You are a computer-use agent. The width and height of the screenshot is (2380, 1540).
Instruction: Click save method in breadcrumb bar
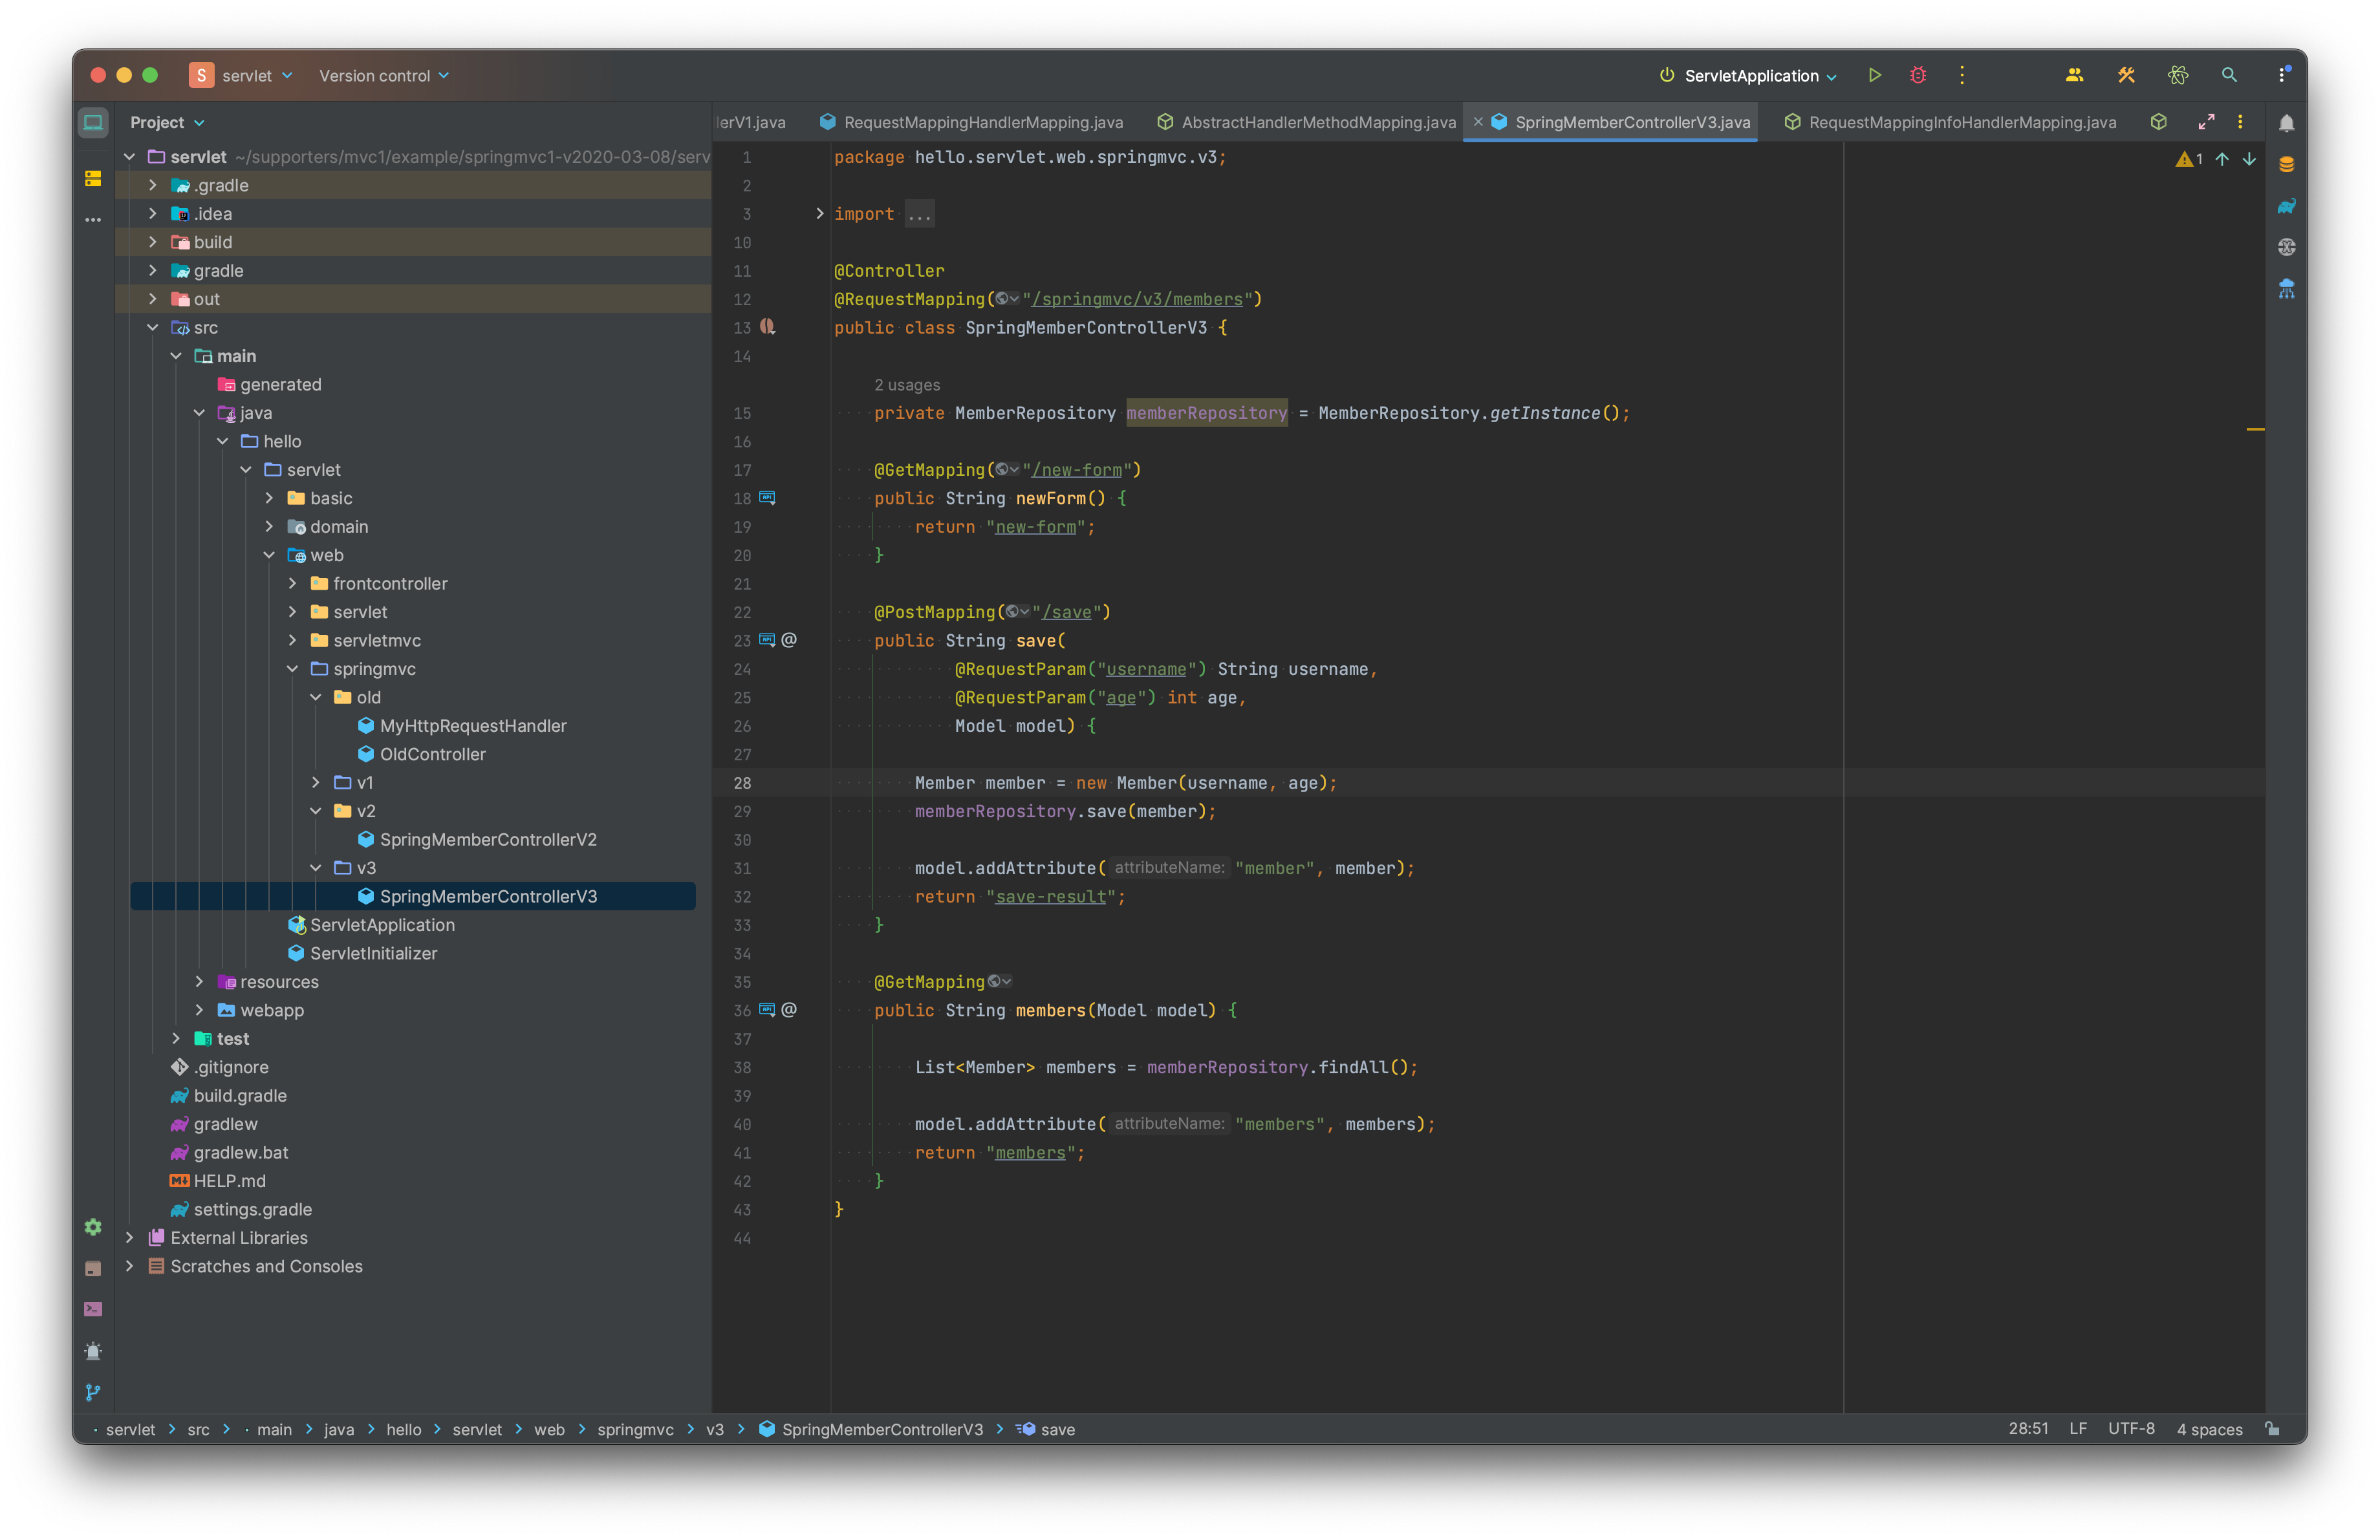[1046, 1429]
